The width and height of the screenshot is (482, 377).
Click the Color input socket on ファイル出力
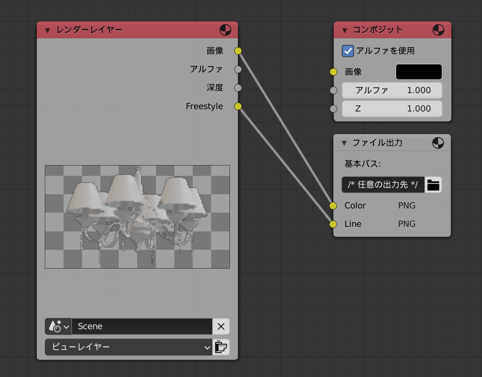[334, 206]
